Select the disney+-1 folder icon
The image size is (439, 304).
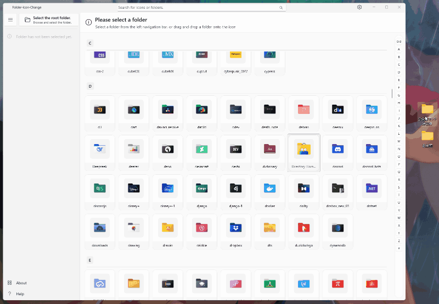168,192
